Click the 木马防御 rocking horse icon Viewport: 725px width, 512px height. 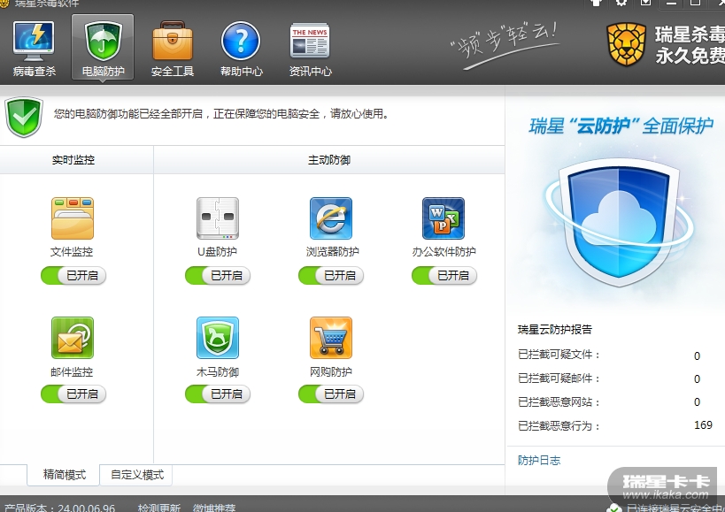pyautogui.click(x=218, y=338)
